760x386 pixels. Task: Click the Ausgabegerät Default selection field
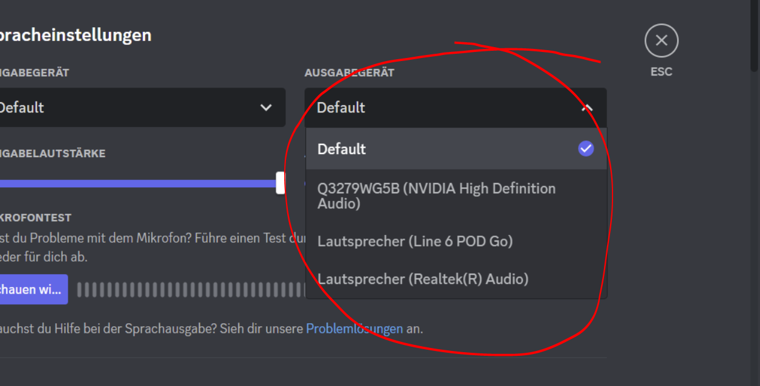coord(455,108)
